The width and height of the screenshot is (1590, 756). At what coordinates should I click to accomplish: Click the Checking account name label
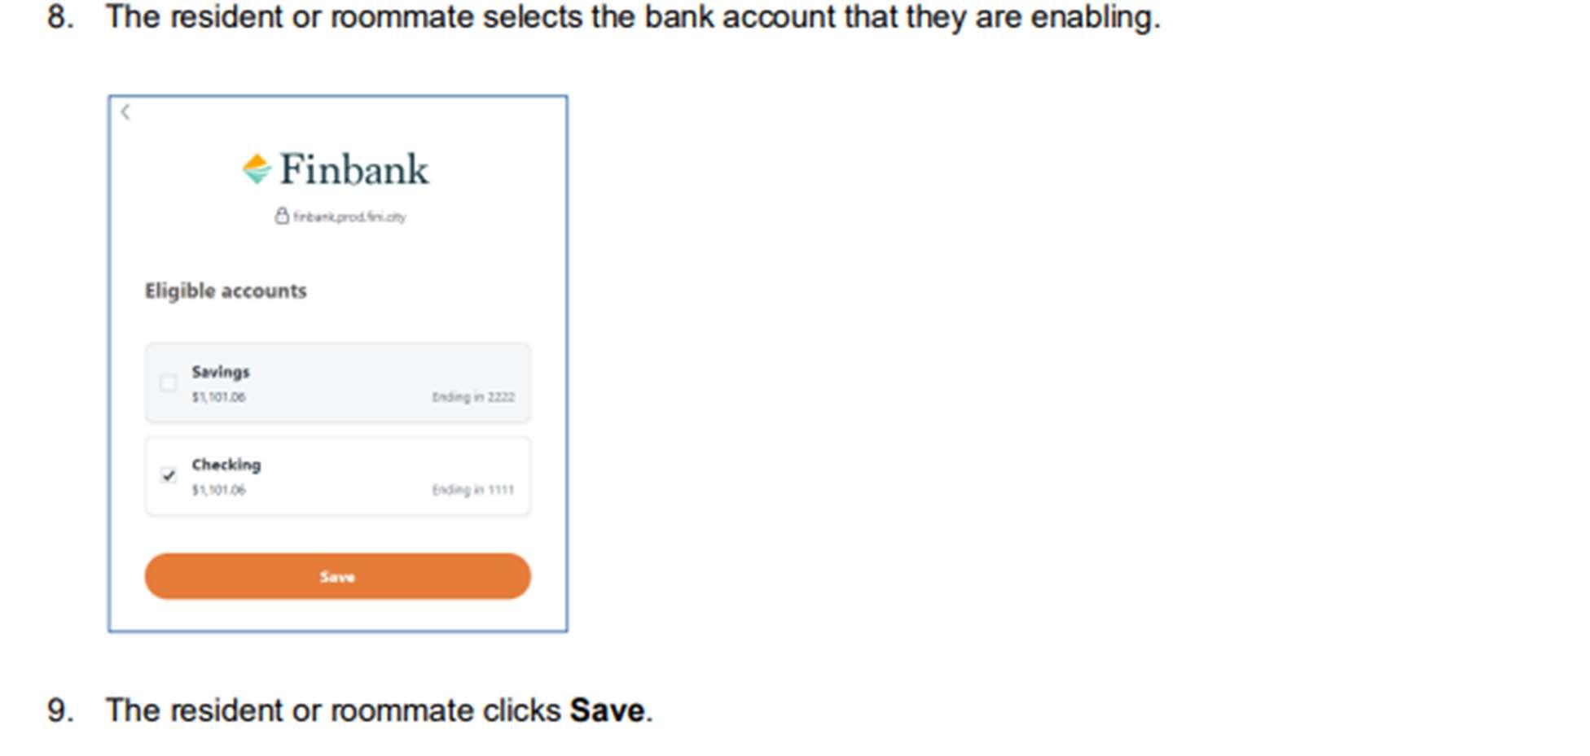pyautogui.click(x=226, y=465)
